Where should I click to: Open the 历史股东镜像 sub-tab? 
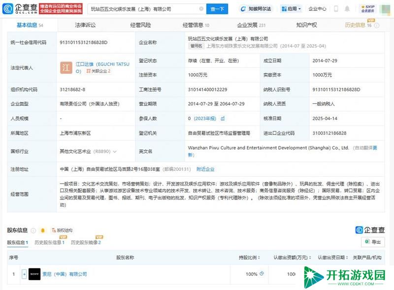86,243
